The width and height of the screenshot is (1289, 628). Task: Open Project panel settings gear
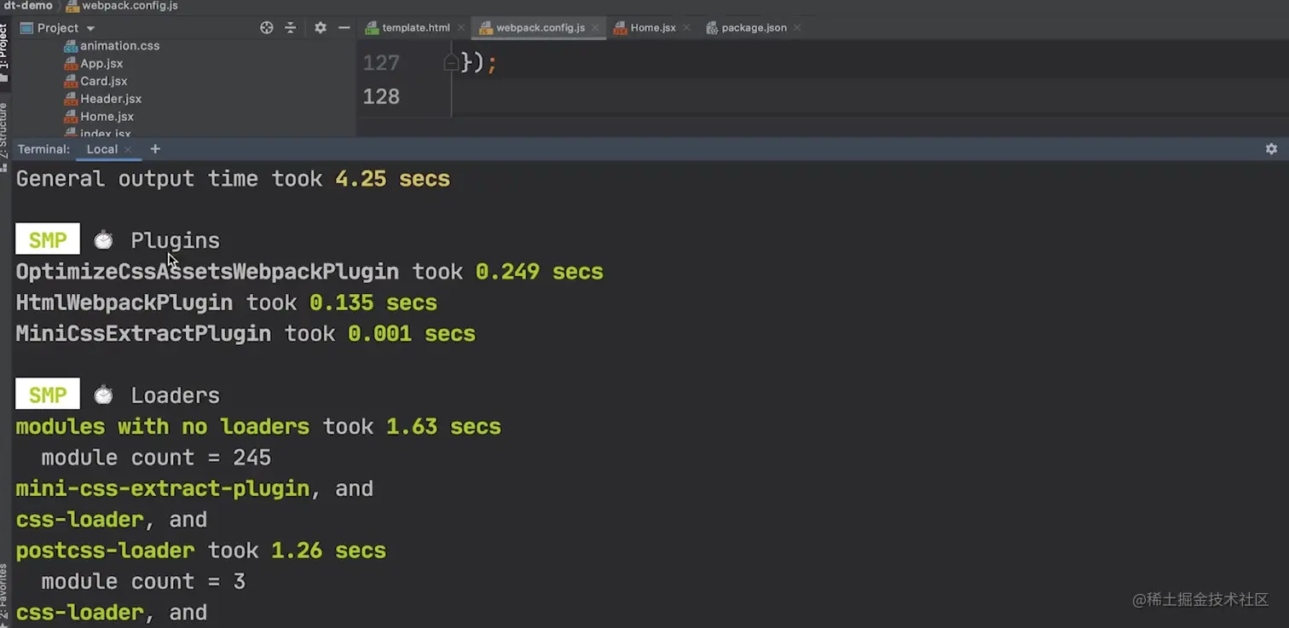[x=321, y=28]
